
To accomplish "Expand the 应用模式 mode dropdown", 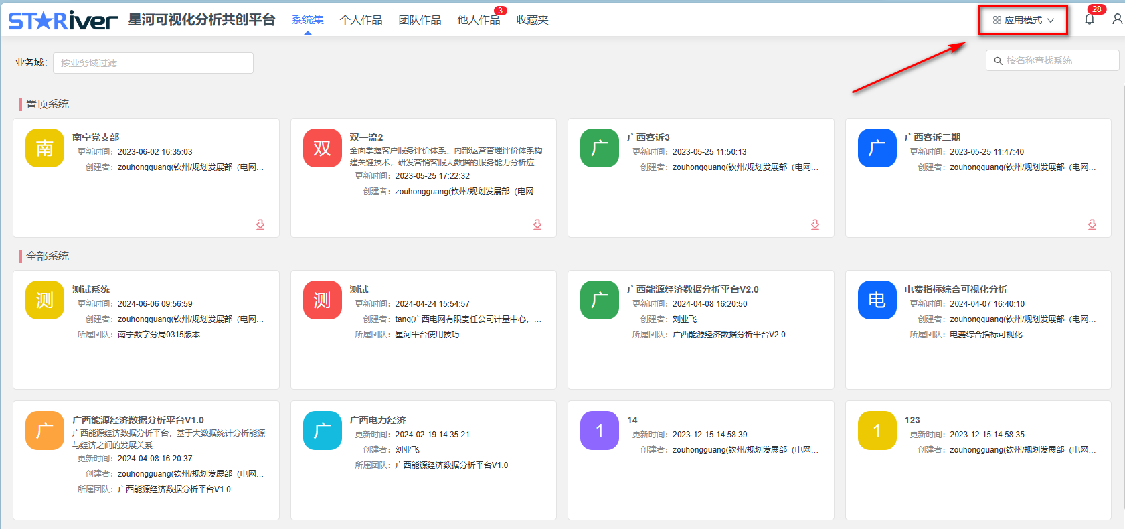I will 1023,20.
